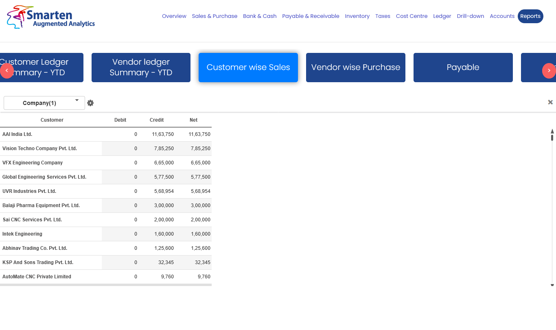Click net value 5,68,954
The width and height of the screenshot is (556, 330).
point(201,191)
